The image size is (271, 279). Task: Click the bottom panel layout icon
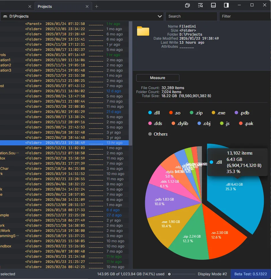[x=213, y=5]
